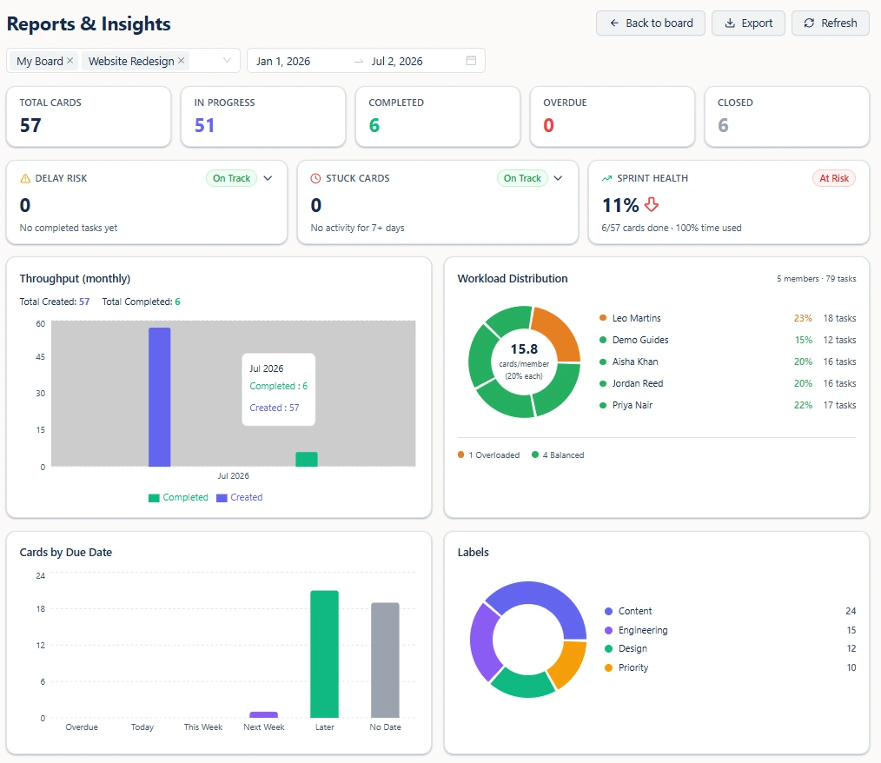Click the On Track badge in Delay Risk

click(x=231, y=178)
